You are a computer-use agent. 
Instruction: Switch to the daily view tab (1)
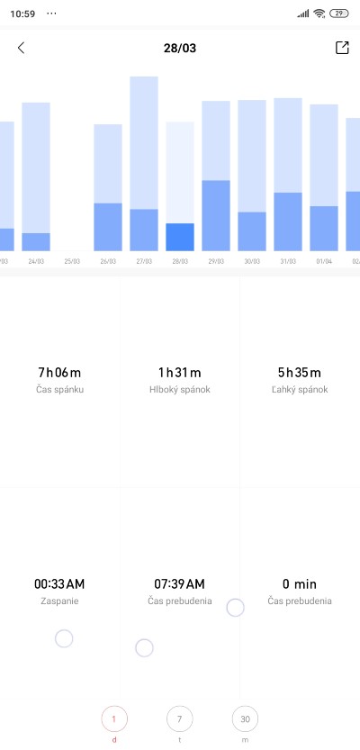coord(114,718)
